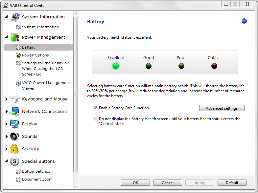Collapse the System Information category

coord(6,16)
